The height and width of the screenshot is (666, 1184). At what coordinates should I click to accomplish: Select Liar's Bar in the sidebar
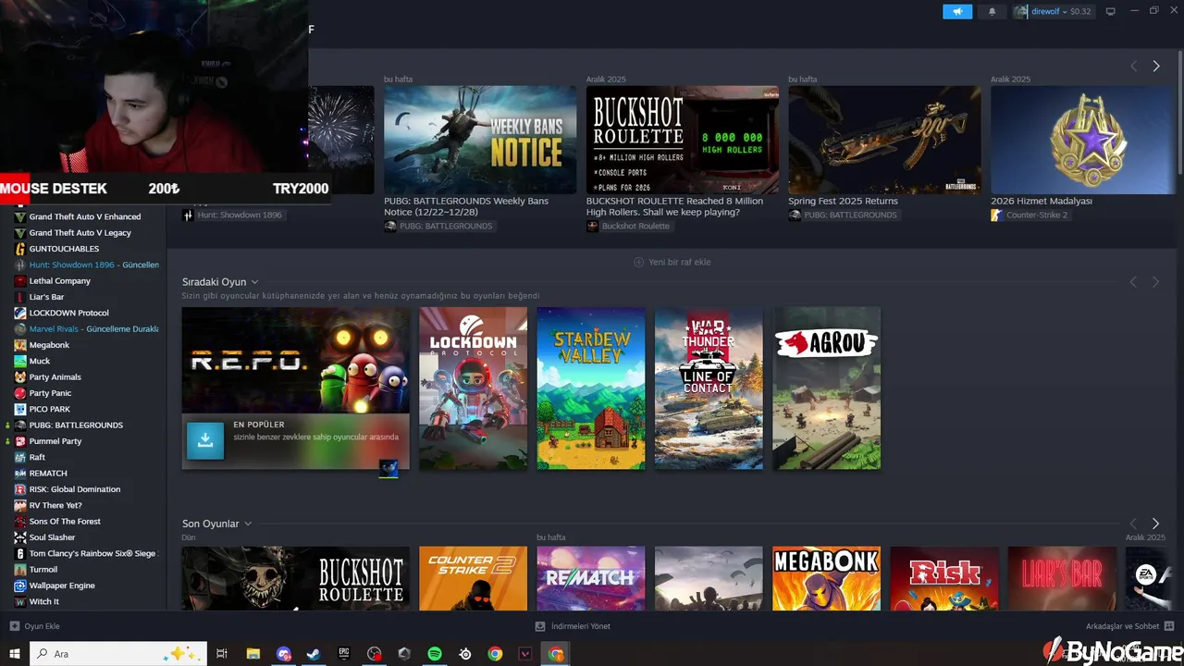point(46,297)
